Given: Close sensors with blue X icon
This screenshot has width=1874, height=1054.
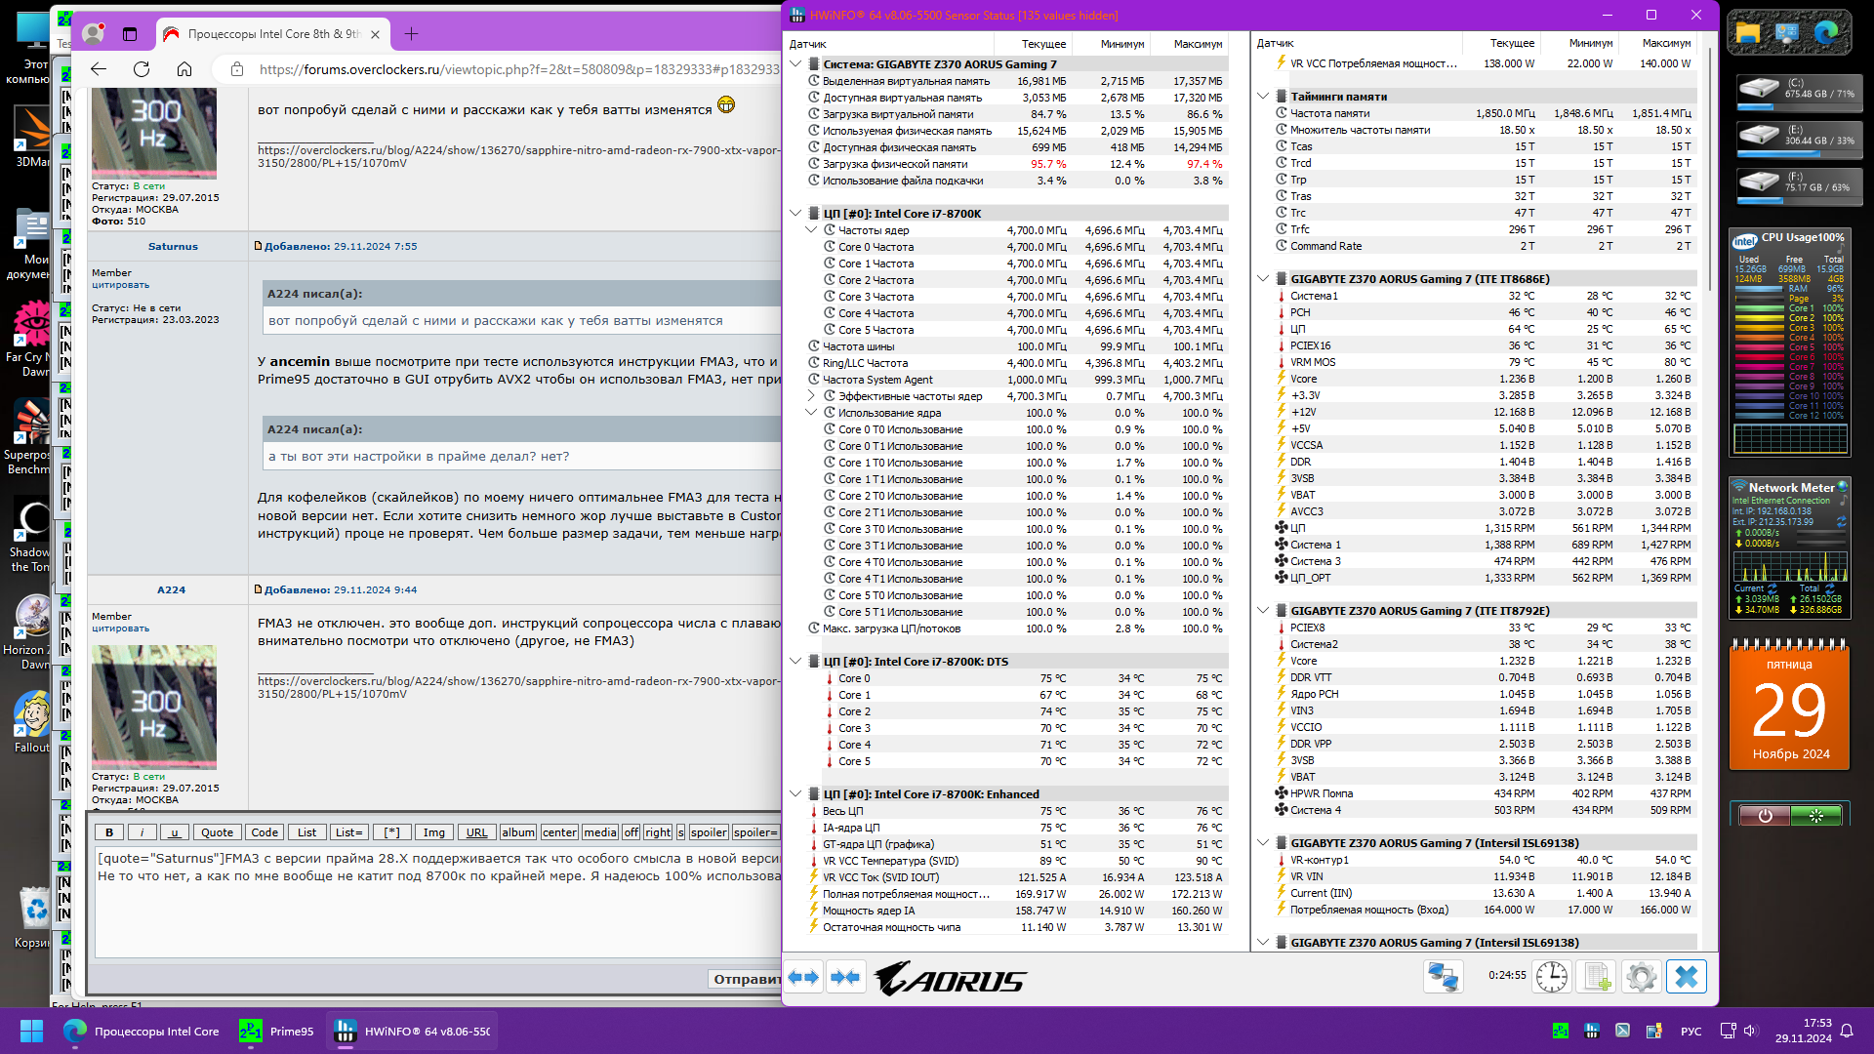Looking at the screenshot, I should [1687, 977].
